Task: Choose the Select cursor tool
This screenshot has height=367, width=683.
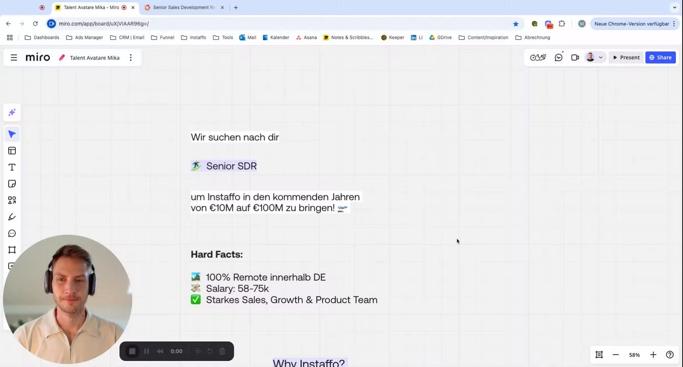Action: [12, 134]
